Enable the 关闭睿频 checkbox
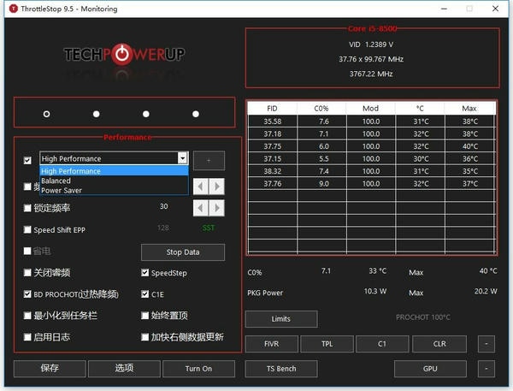This screenshot has height=391, width=513. click(27, 272)
